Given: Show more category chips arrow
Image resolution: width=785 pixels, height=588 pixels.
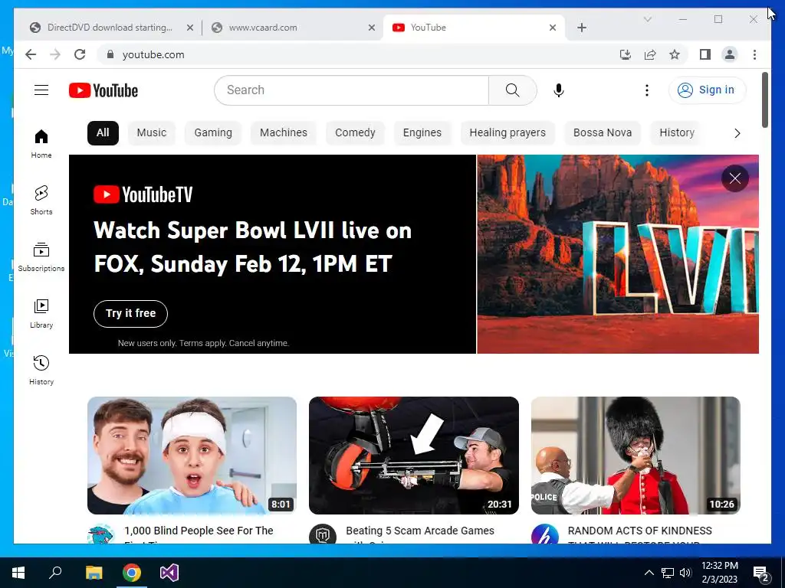Looking at the screenshot, I should coord(737,133).
